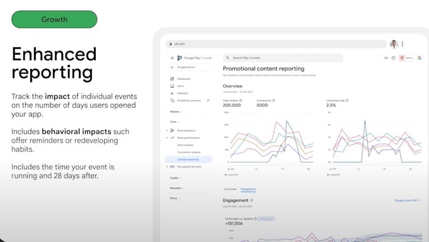Image resolution: width=429 pixels, height=242 pixels.
Task: Click the sync icon next to Publishing overview
Action: point(208,101)
